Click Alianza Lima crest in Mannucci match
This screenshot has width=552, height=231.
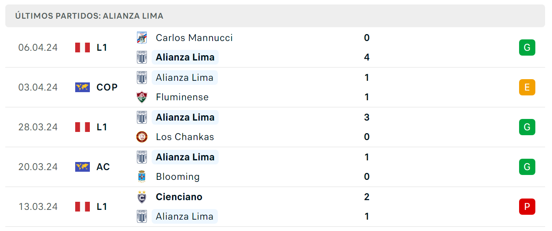click(141, 57)
